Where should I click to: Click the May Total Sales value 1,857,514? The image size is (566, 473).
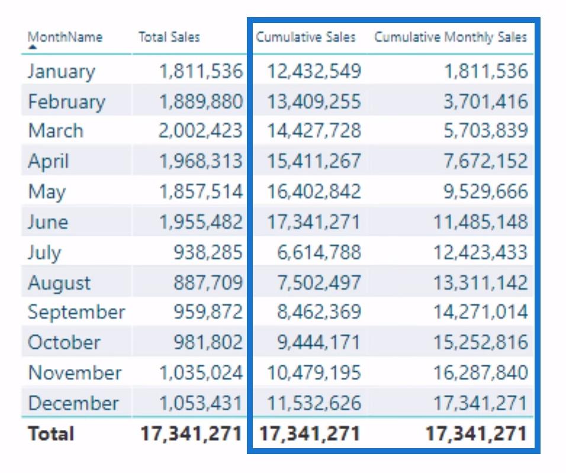tap(201, 192)
